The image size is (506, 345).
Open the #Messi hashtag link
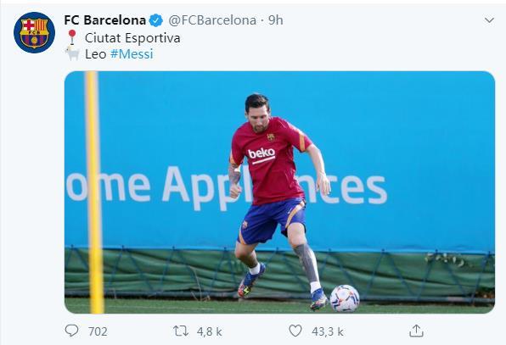click(132, 53)
